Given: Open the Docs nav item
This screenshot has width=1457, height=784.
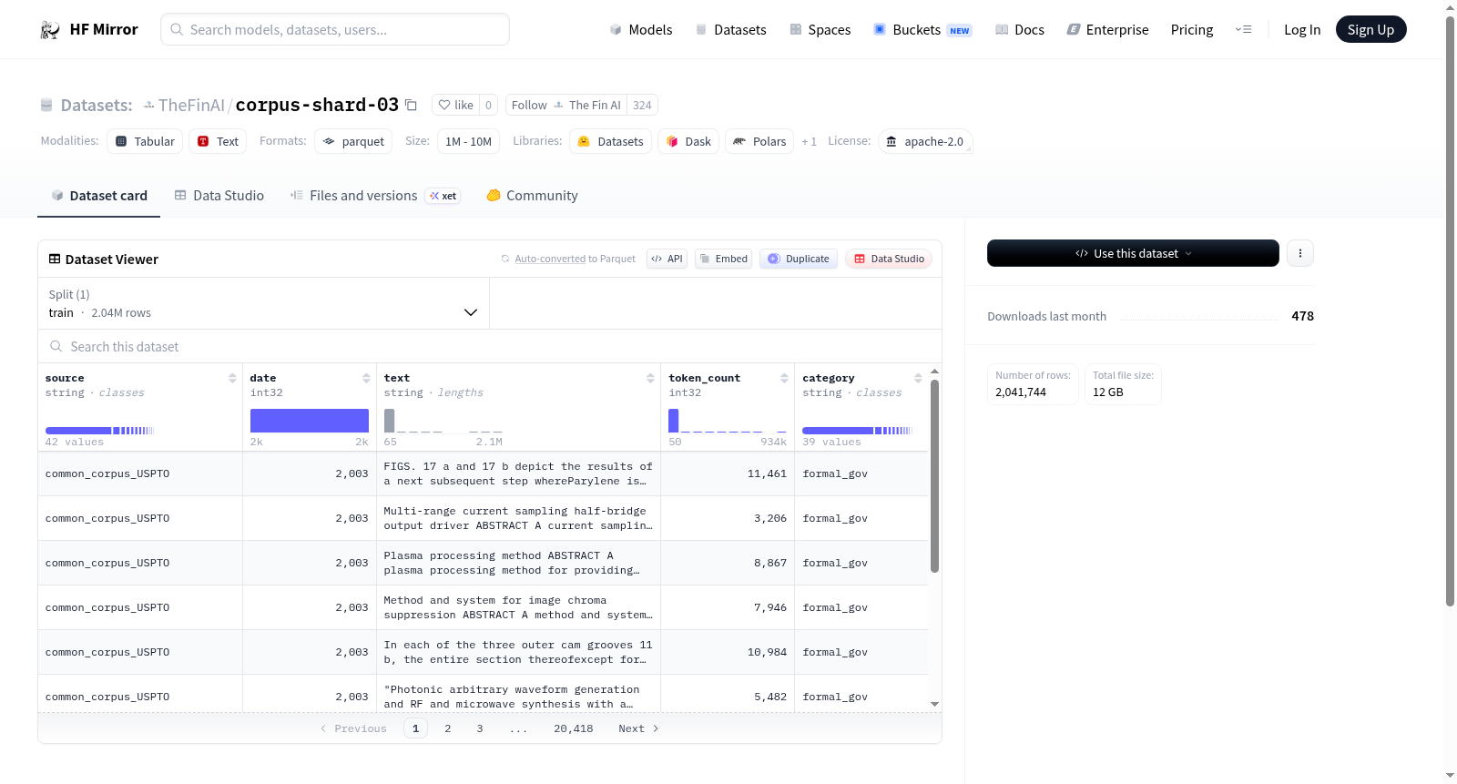Looking at the screenshot, I should click(1019, 30).
